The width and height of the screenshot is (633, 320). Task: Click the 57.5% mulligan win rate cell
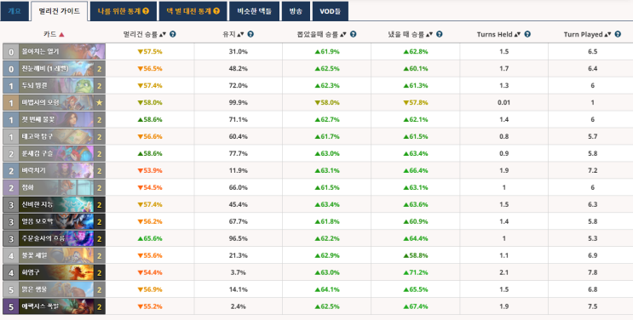click(x=150, y=52)
